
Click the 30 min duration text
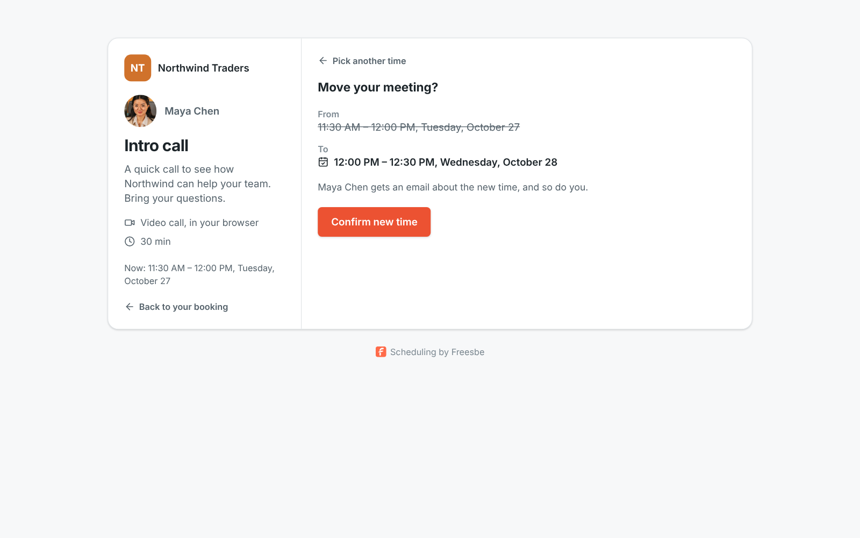click(x=156, y=242)
